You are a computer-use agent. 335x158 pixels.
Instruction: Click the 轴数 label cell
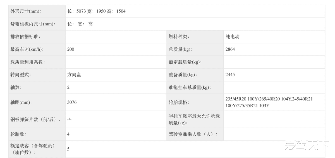click(x=16, y=87)
